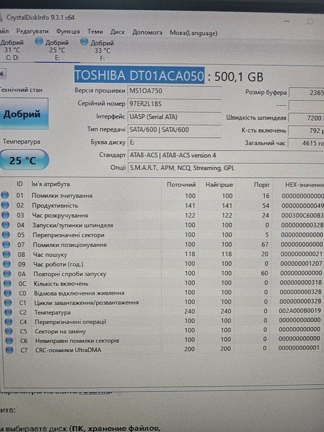
Task: Click the serial number field 97ER2L1BS
Action: point(174,104)
